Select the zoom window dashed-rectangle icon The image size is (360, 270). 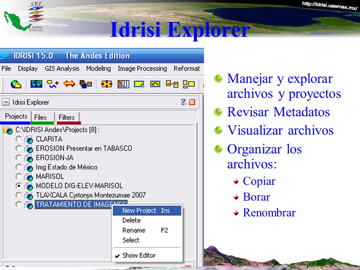pos(139,84)
